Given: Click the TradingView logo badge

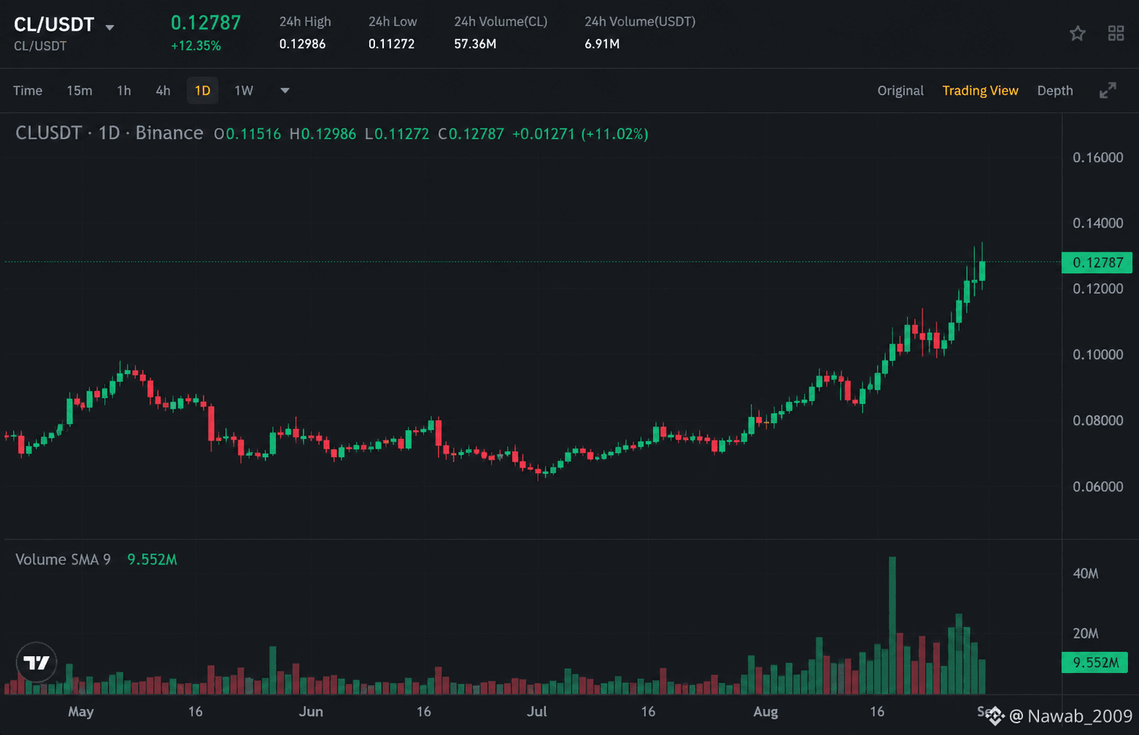Looking at the screenshot, I should coord(36,662).
